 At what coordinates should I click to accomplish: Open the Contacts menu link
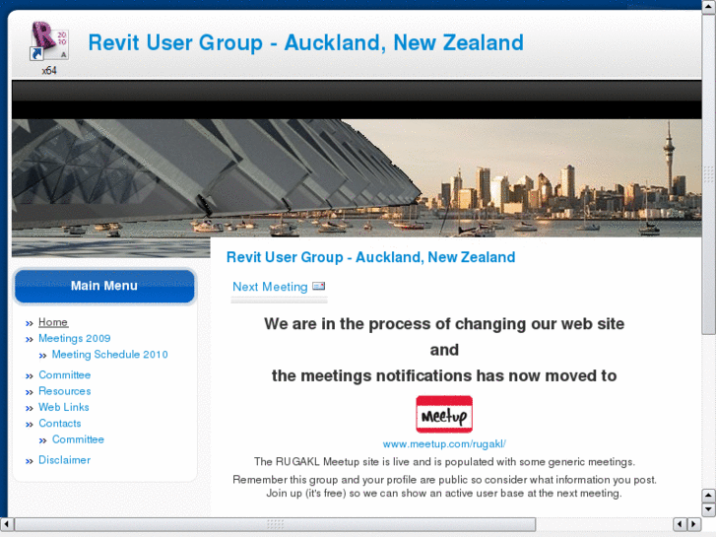60,424
